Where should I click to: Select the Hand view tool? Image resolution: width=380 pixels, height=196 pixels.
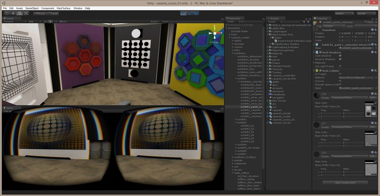pos(7,13)
